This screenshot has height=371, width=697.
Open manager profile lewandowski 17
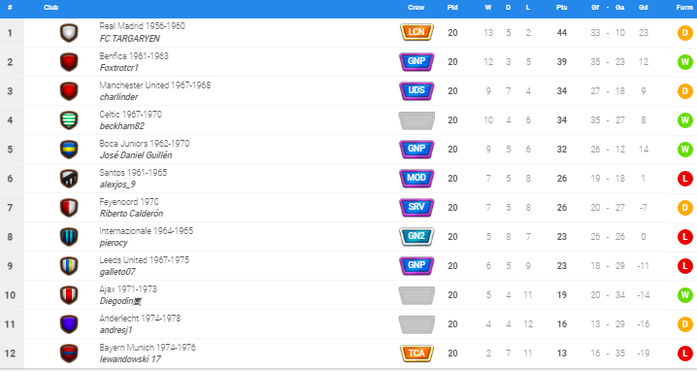[x=130, y=359]
